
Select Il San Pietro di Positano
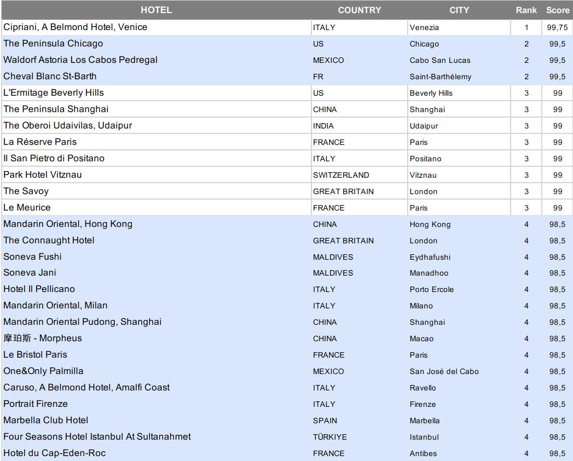click(x=54, y=158)
